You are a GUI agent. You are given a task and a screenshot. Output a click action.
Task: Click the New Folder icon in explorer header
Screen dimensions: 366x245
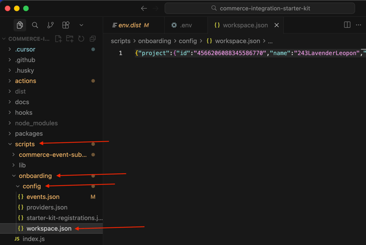tap(70, 39)
